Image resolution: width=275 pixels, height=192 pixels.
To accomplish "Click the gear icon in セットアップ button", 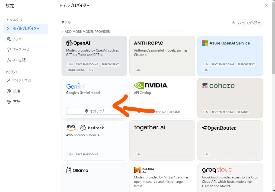I will tap(87, 111).
